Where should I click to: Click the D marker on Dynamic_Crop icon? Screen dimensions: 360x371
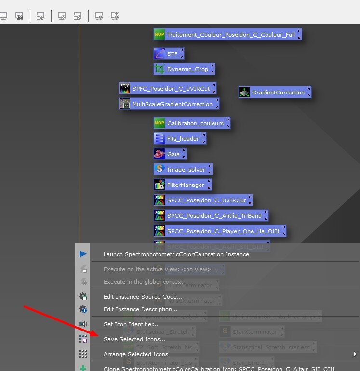pyautogui.click(x=213, y=72)
